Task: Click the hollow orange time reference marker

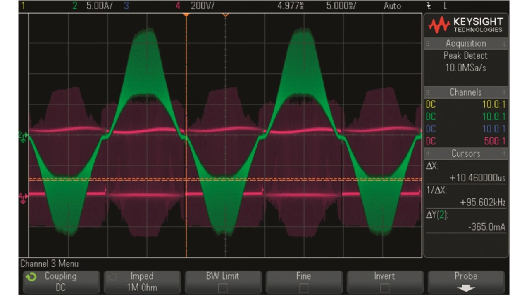Action: click(x=225, y=15)
